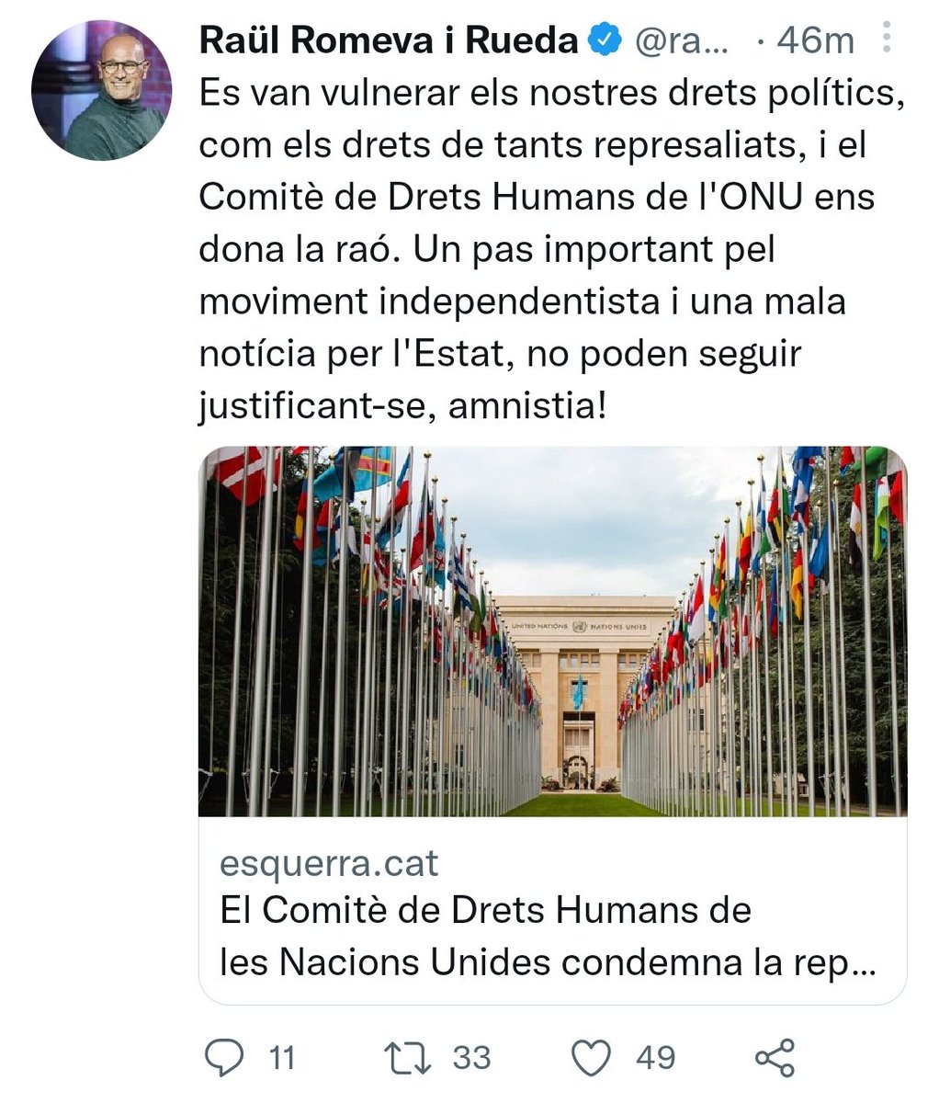Open Raül Romeva's profile picture
Screen dimensions: 939x1103
[x=101, y=91]
